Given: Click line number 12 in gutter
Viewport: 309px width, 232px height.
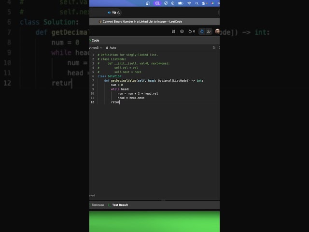Looking at the screenshot, I should coord(92,102).
